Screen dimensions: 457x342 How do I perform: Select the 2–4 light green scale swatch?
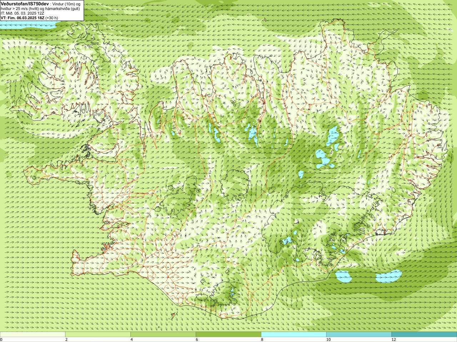pyautogui.click(x=98, y=335)
